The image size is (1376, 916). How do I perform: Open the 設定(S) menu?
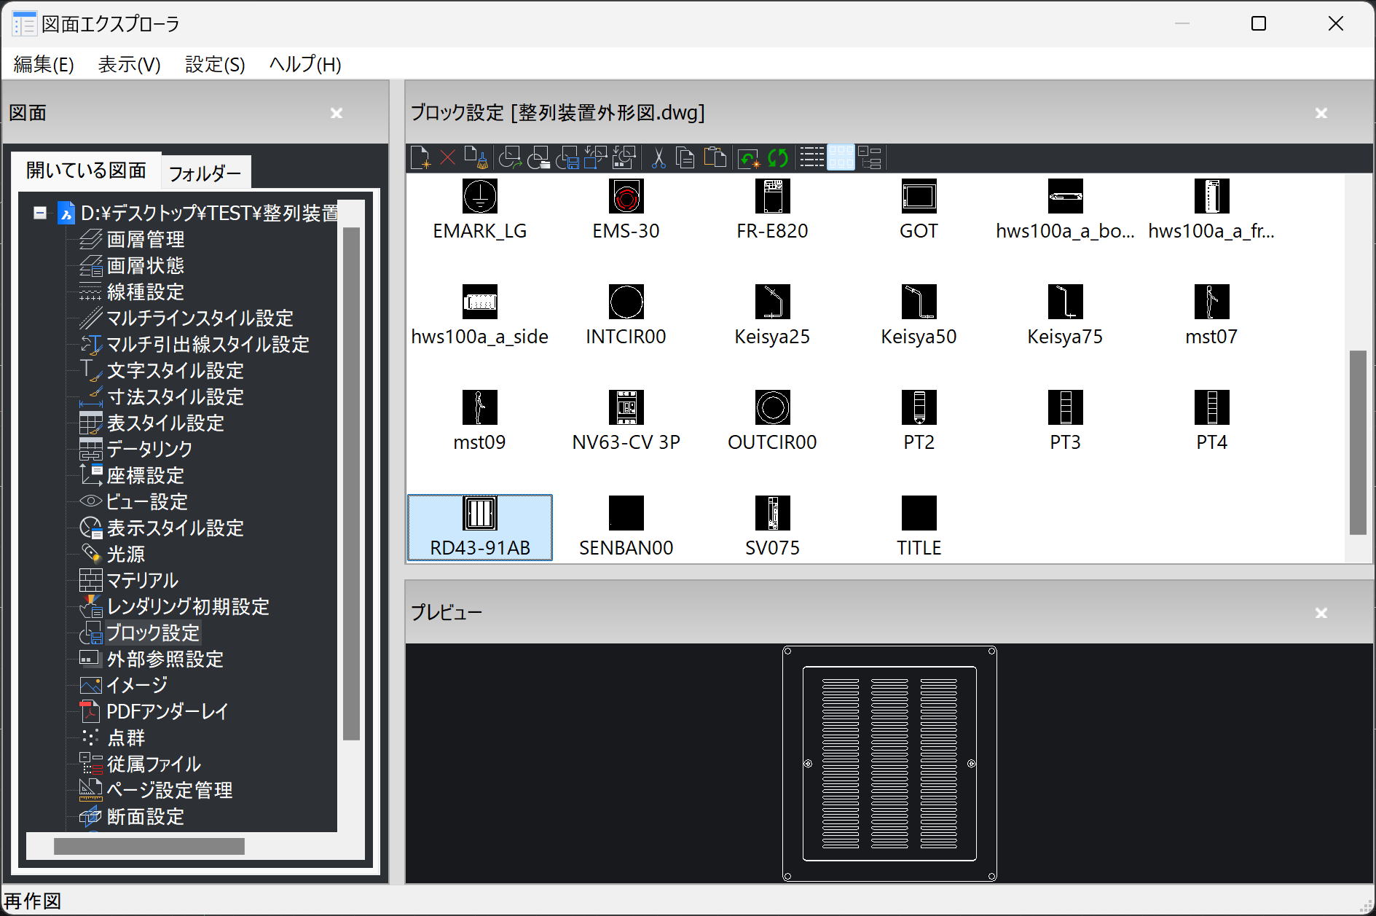coord(215,65)
